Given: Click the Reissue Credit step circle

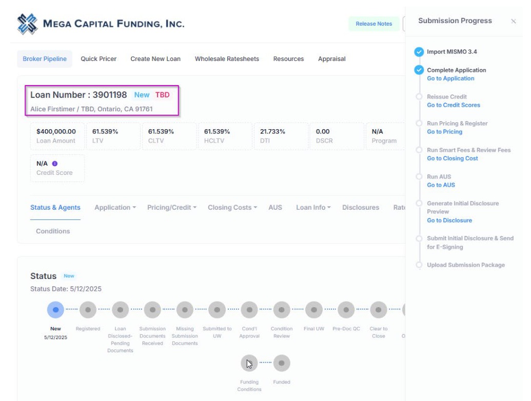Looking at the screenshot, I should click(419, 96).
